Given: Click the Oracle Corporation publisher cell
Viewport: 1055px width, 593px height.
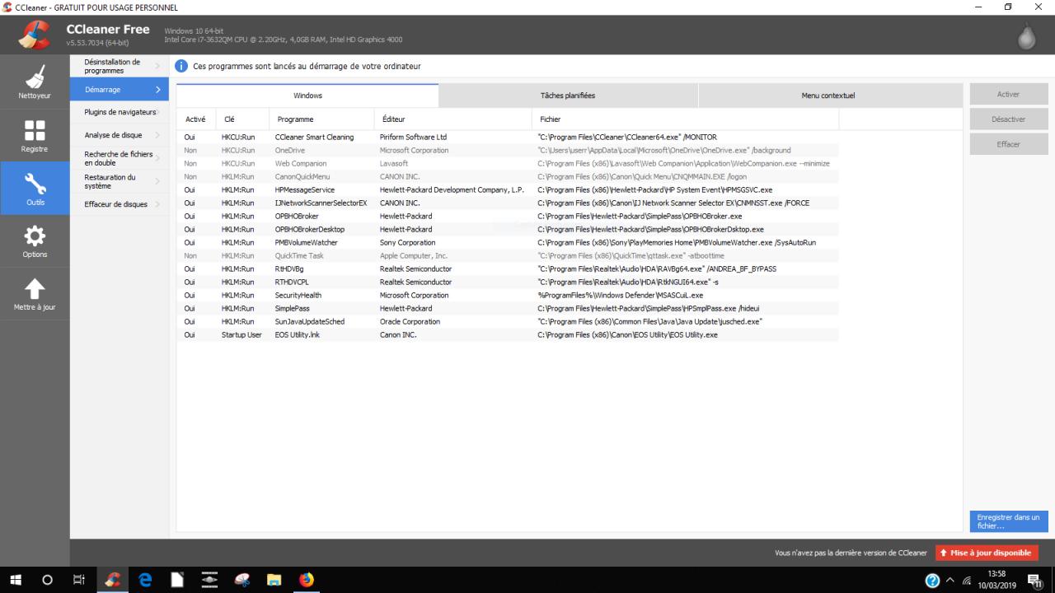Looking at the screenshot, I should click(x=410, y=322).
